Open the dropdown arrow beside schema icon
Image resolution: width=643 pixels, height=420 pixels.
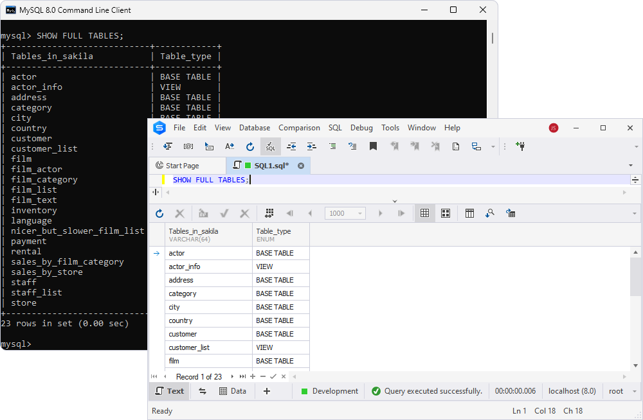click(x=493, y=146)
